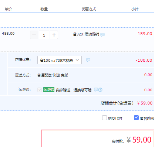Click the 数量 column header

[x=44, y=9]
